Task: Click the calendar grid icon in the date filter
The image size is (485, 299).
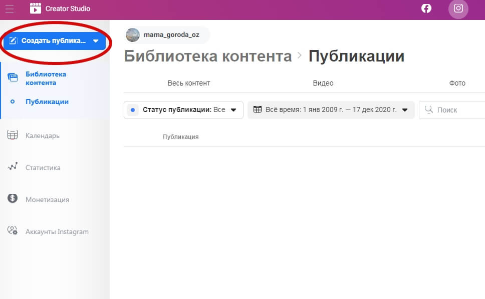Action: (x=258, y=109)
